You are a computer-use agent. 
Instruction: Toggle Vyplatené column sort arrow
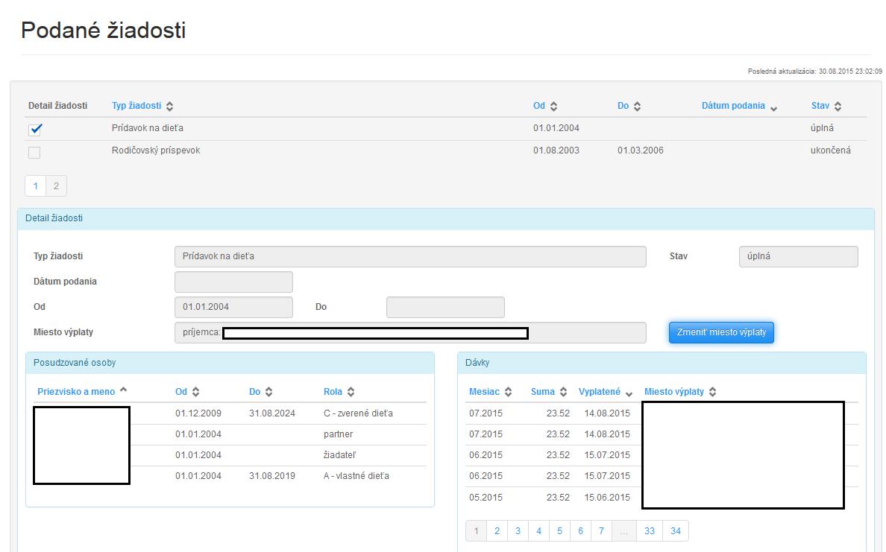[629, 393]
